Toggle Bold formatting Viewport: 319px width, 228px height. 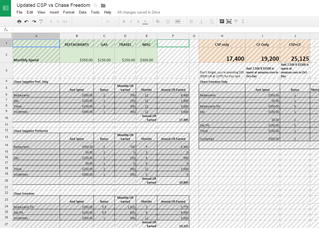124,21
